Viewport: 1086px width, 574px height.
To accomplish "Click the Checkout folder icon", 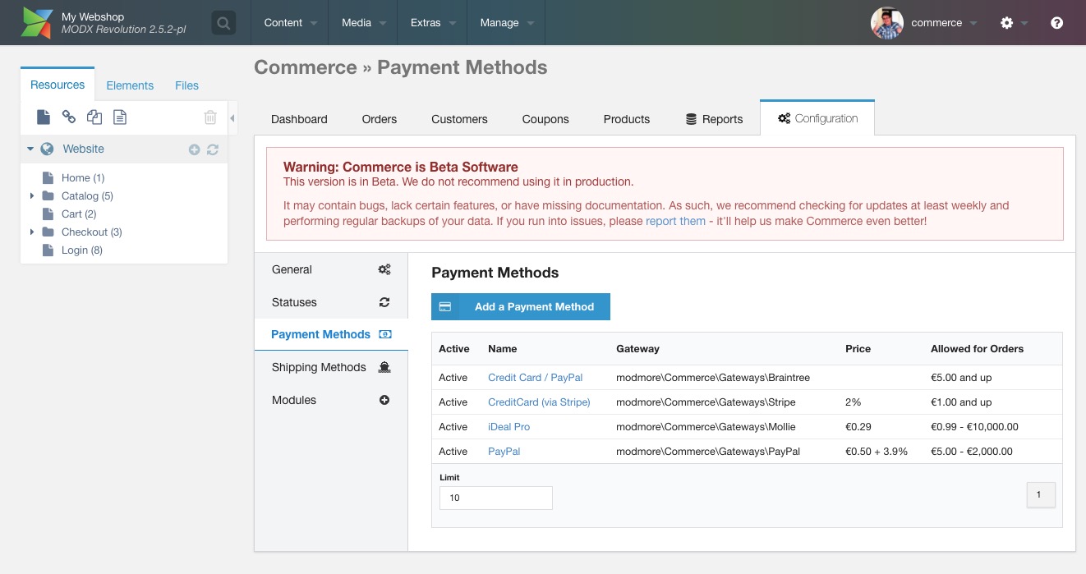I will (48, 232).
